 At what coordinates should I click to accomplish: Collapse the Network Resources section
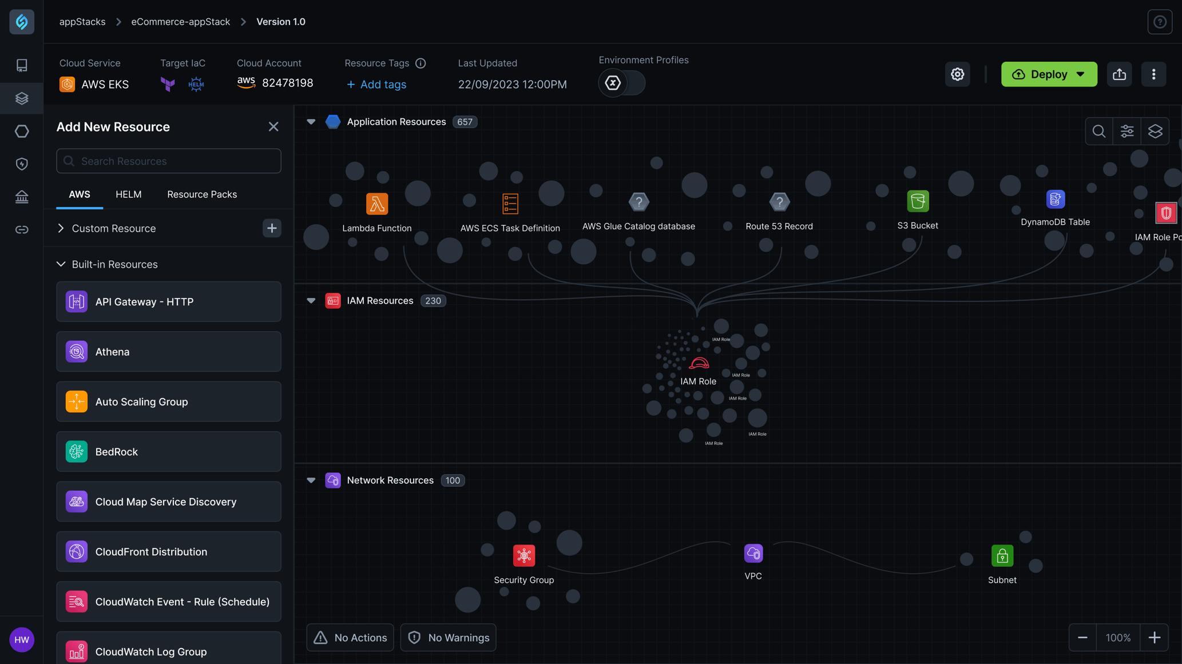(311, 480)
